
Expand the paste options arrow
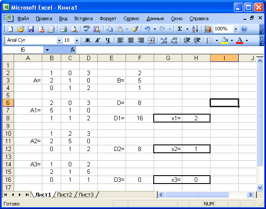tap(127, 29)
